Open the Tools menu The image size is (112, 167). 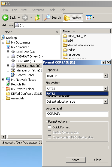[52, 10]
